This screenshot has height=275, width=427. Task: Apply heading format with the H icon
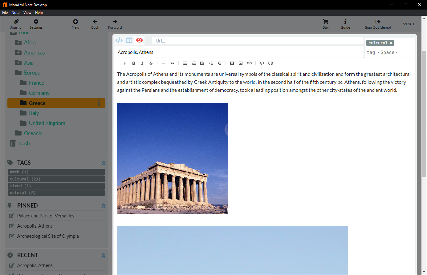pyautogui.click(x=125, y=63)
